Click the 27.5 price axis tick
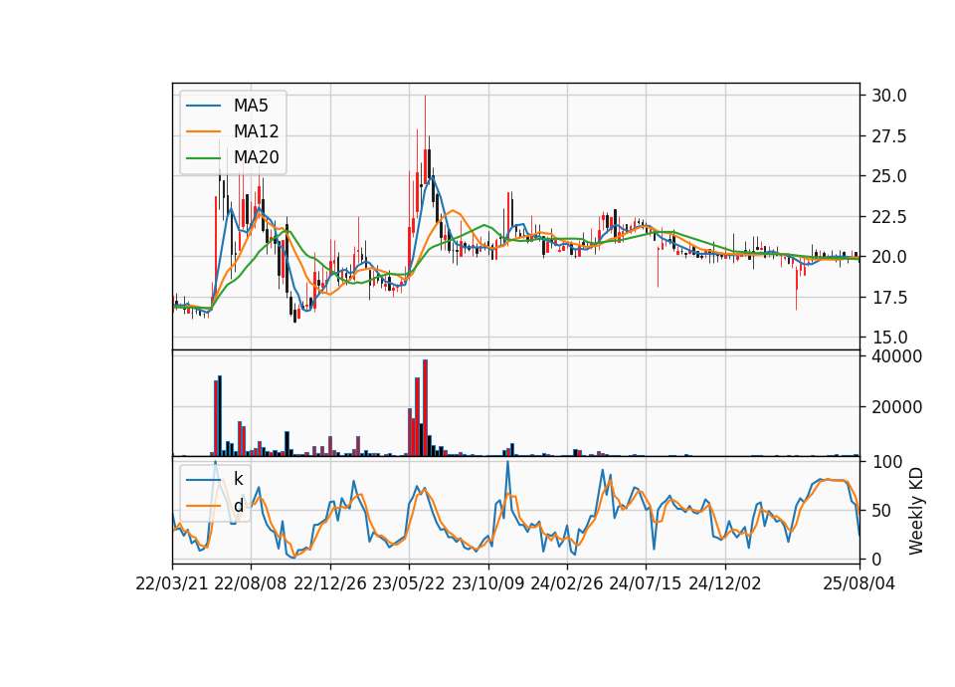The width and height of the screenshot is (955, 687). pos(888,136)
